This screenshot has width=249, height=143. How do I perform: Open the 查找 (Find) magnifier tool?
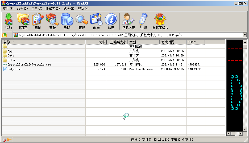point(82,21)
